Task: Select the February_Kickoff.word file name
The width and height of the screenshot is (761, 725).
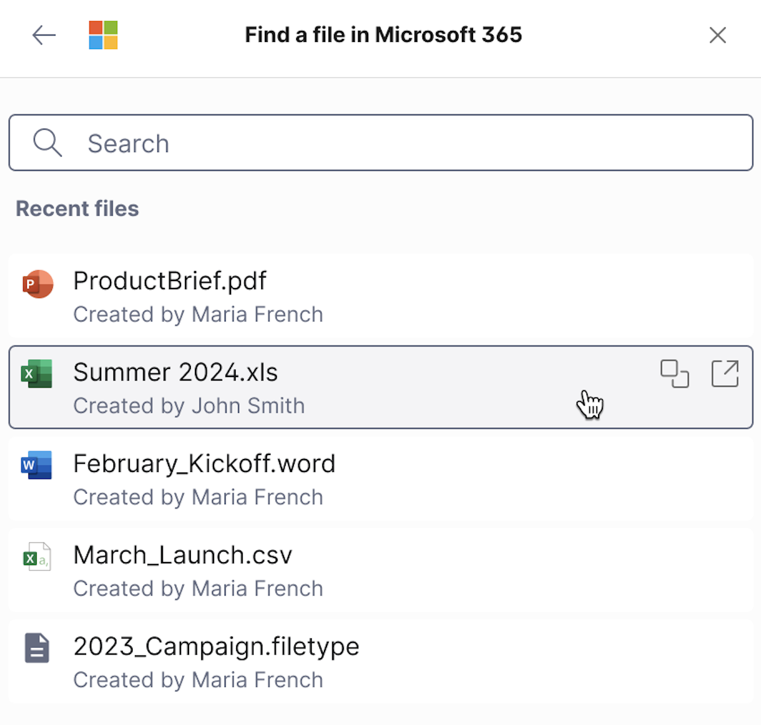Action: [204, 464]
